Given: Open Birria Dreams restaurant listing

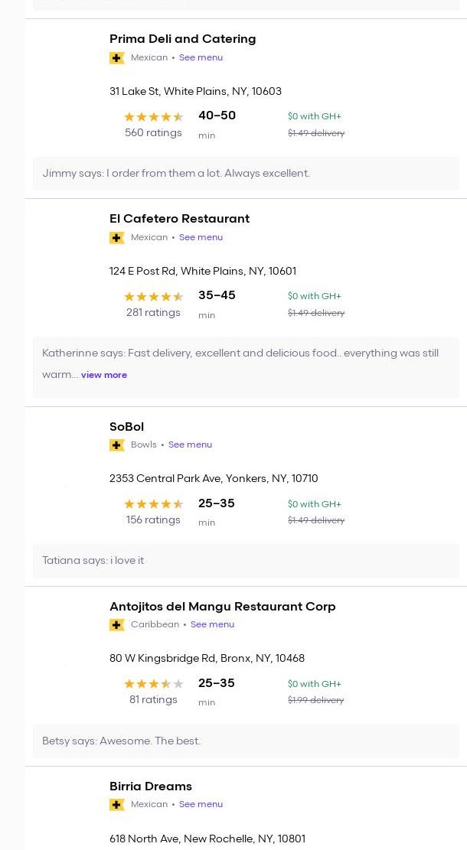Looking at the screenshot, I should click(x=150, y=786).
